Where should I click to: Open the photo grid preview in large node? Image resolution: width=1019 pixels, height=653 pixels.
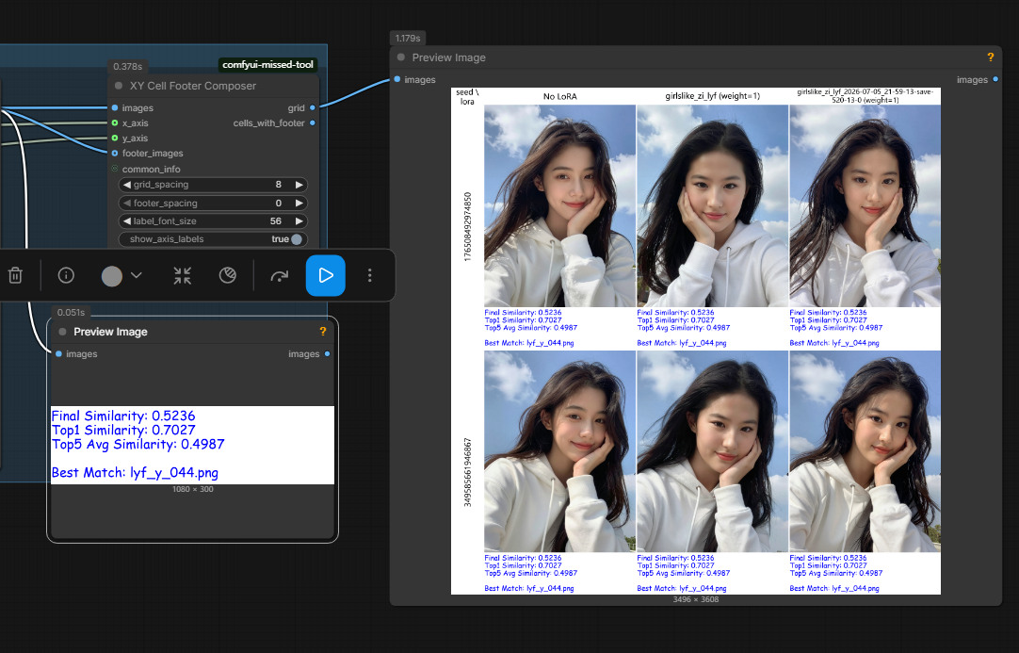coord(695,341)
